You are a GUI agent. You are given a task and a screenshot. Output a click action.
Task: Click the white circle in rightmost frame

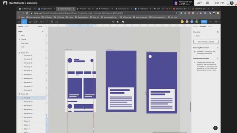tap(150, 57)
